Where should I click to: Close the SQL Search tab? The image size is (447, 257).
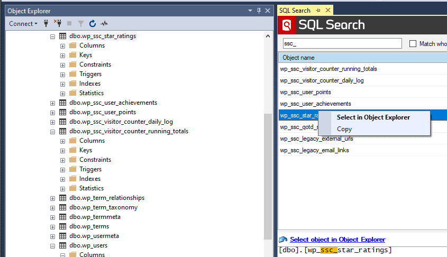pos(328,10)
